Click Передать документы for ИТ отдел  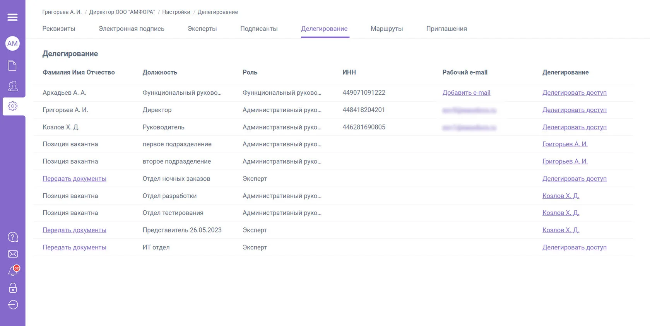click(74, 247)
